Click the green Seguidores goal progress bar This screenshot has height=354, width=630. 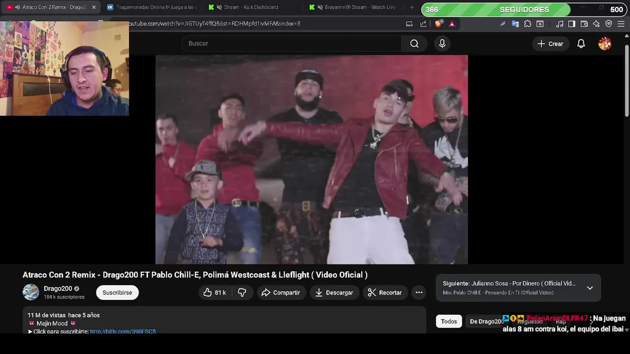tap(524, 9)
